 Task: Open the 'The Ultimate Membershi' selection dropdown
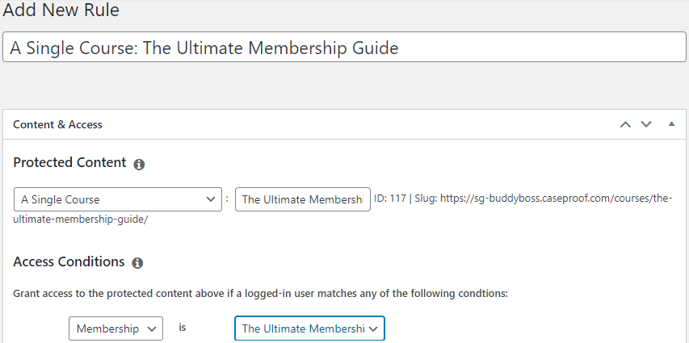(x=309, y=328)
